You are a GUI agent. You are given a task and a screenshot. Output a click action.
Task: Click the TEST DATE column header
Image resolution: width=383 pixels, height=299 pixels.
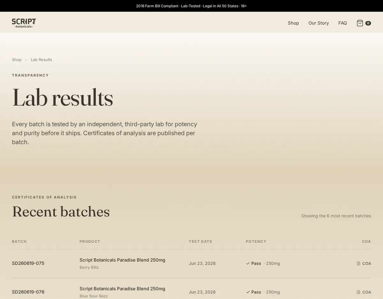pos(200,242)
